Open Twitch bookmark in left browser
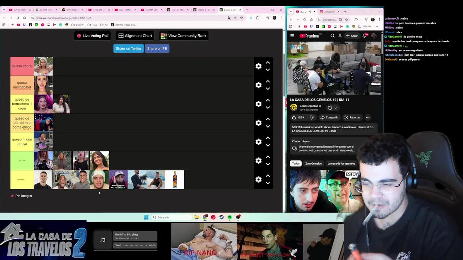Image resolution: width=463 pixels, height=260 pixels. [25, 25]
